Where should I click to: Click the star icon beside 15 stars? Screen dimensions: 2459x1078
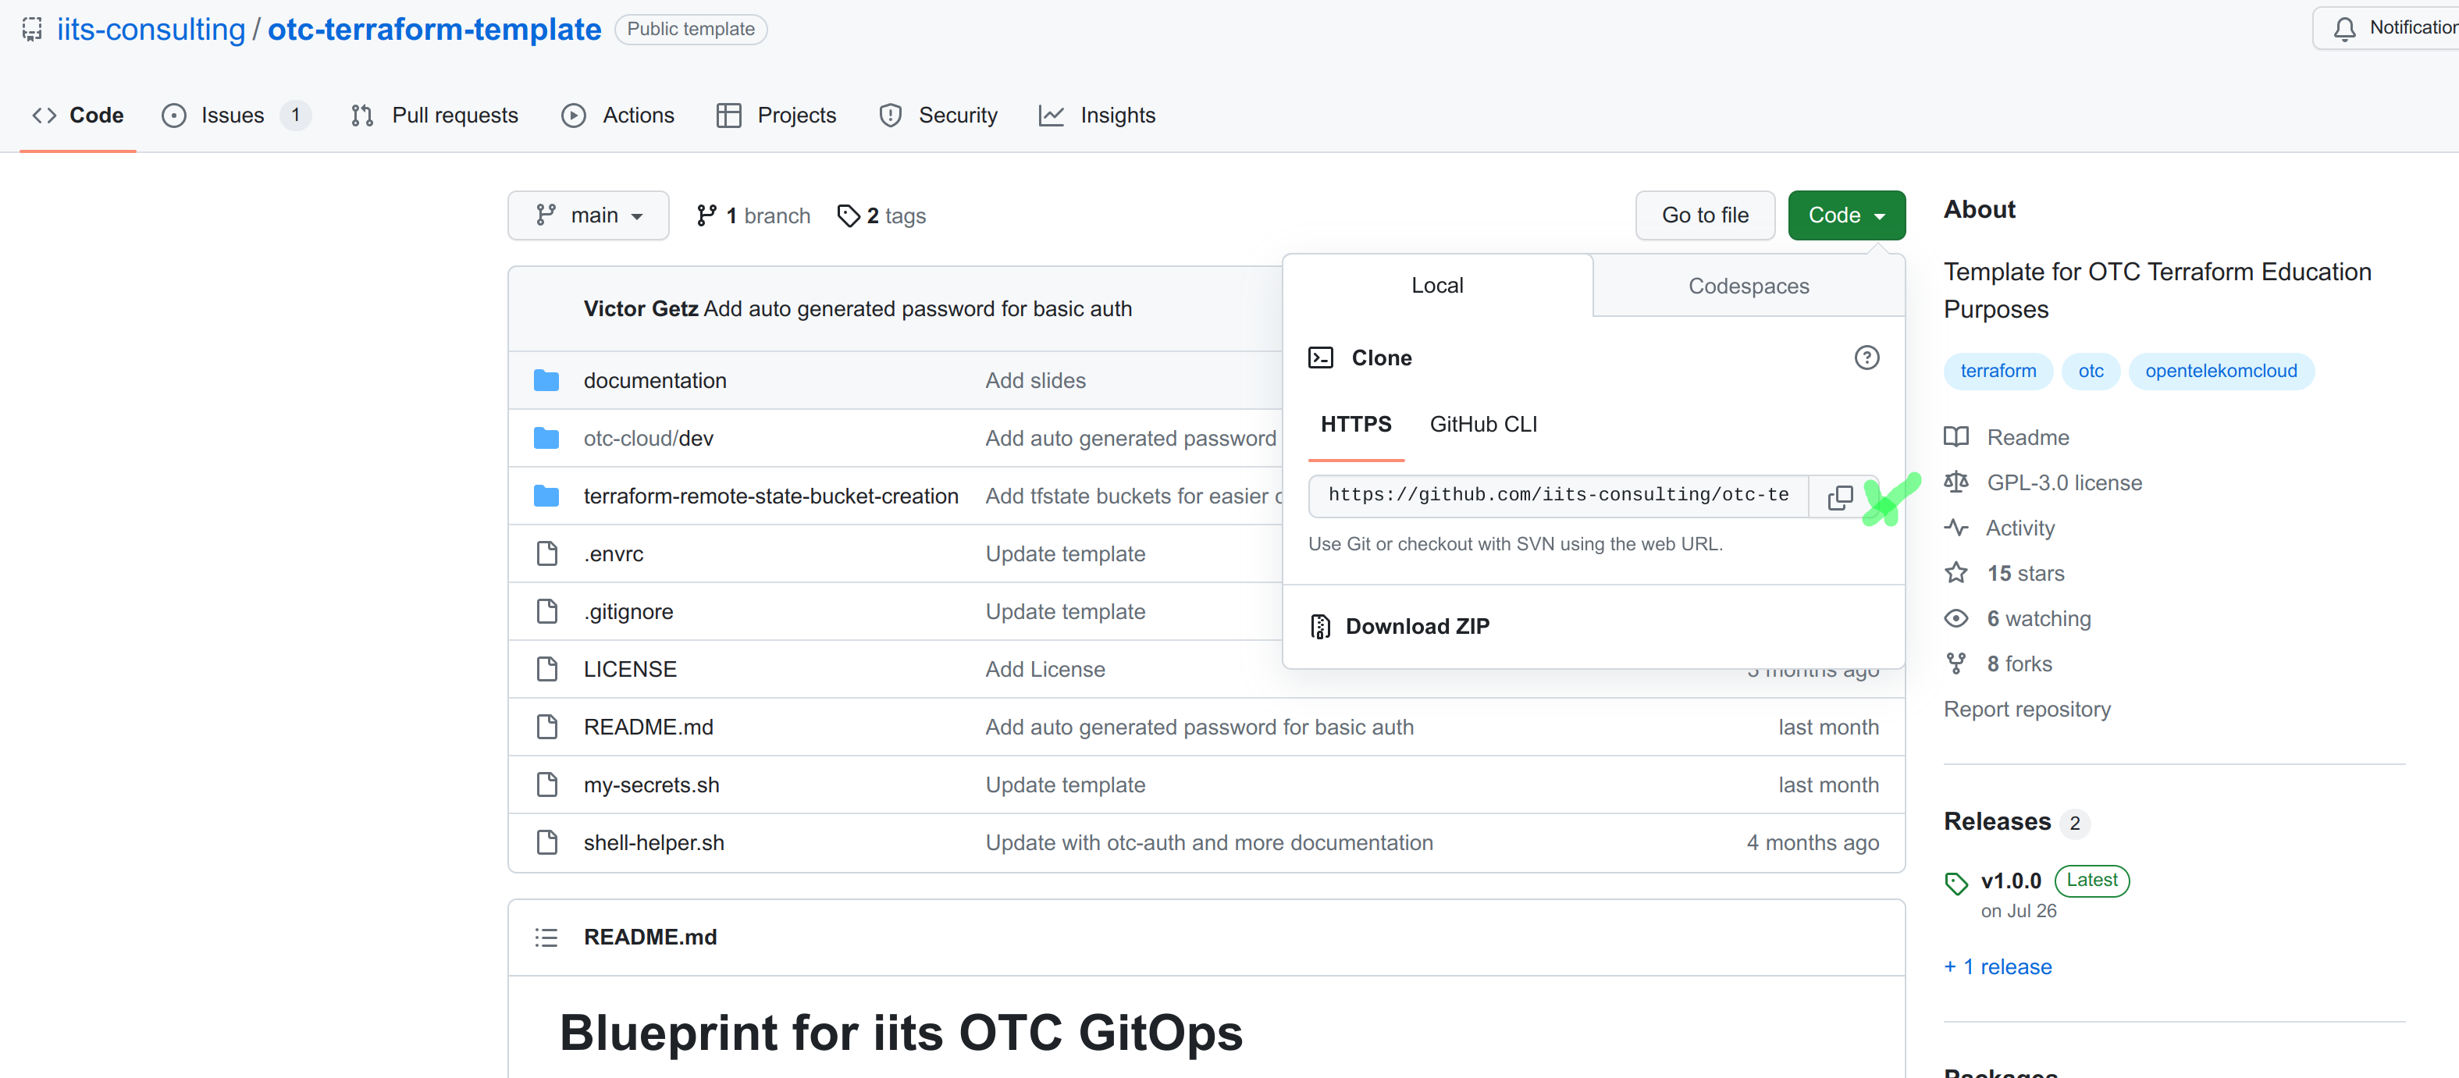[1956, 574]
